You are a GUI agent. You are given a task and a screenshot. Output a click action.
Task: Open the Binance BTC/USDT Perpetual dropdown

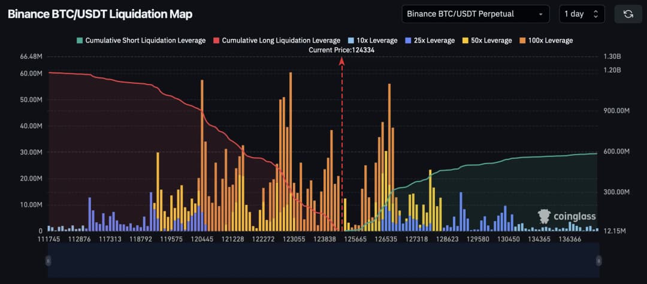pos(476,14)
